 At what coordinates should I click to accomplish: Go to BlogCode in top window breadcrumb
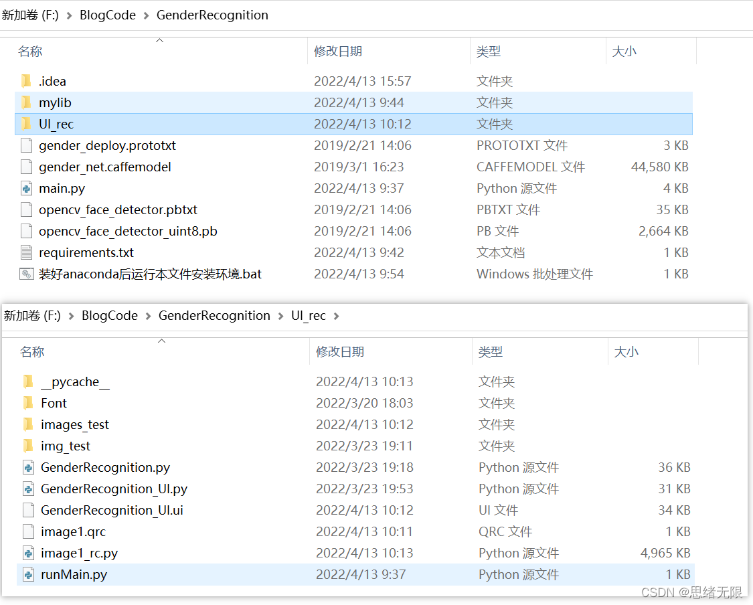(108, 15)
